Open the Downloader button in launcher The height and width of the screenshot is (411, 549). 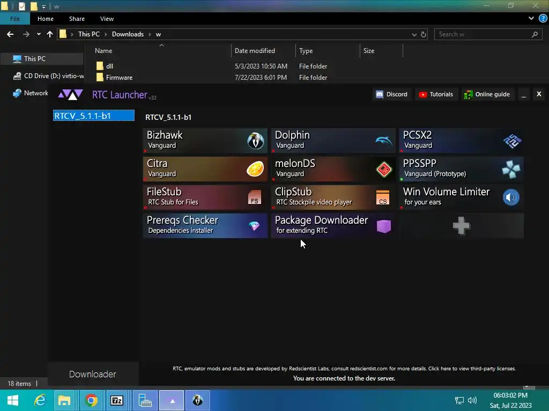(x=93, y=374)
